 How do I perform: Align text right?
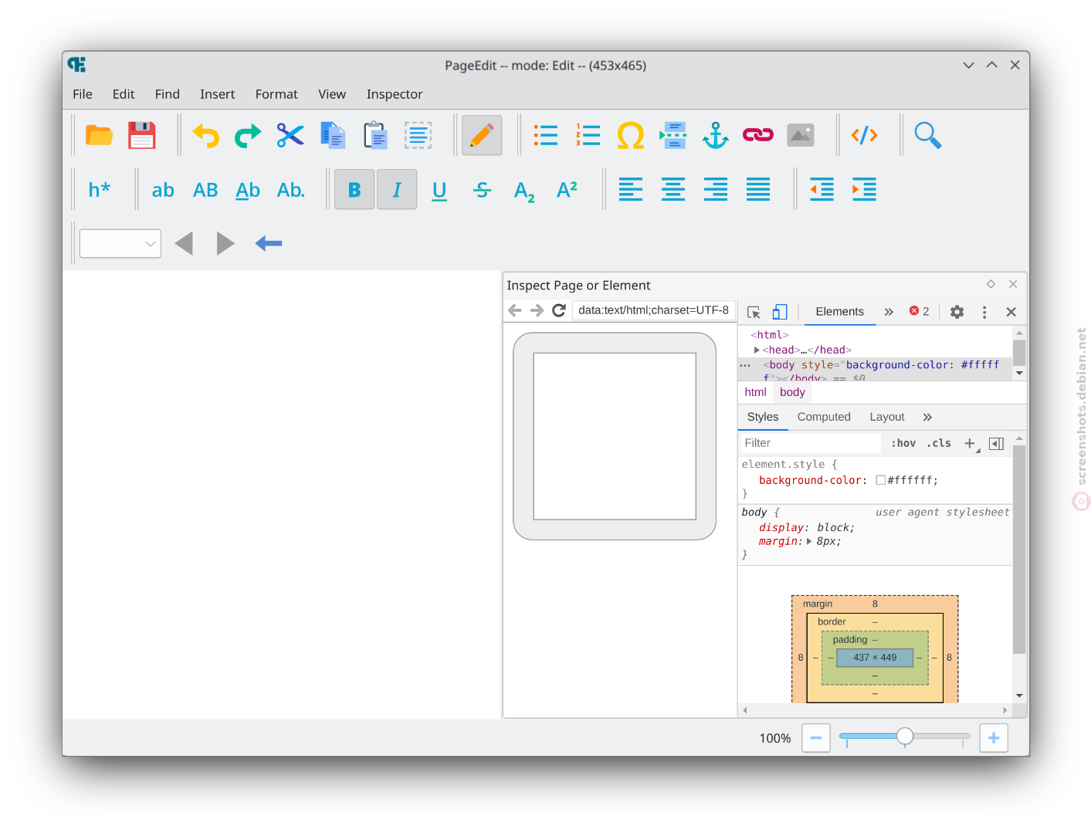pos(716,190)
